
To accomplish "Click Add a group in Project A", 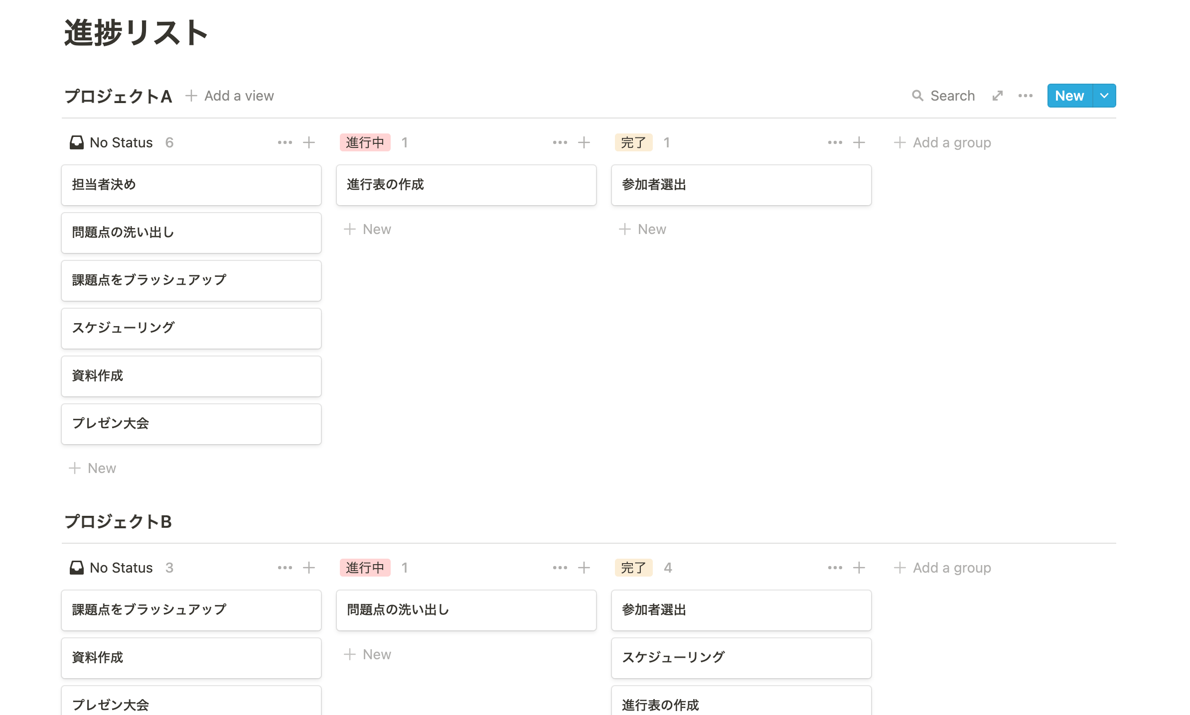I will coord(942,143).
